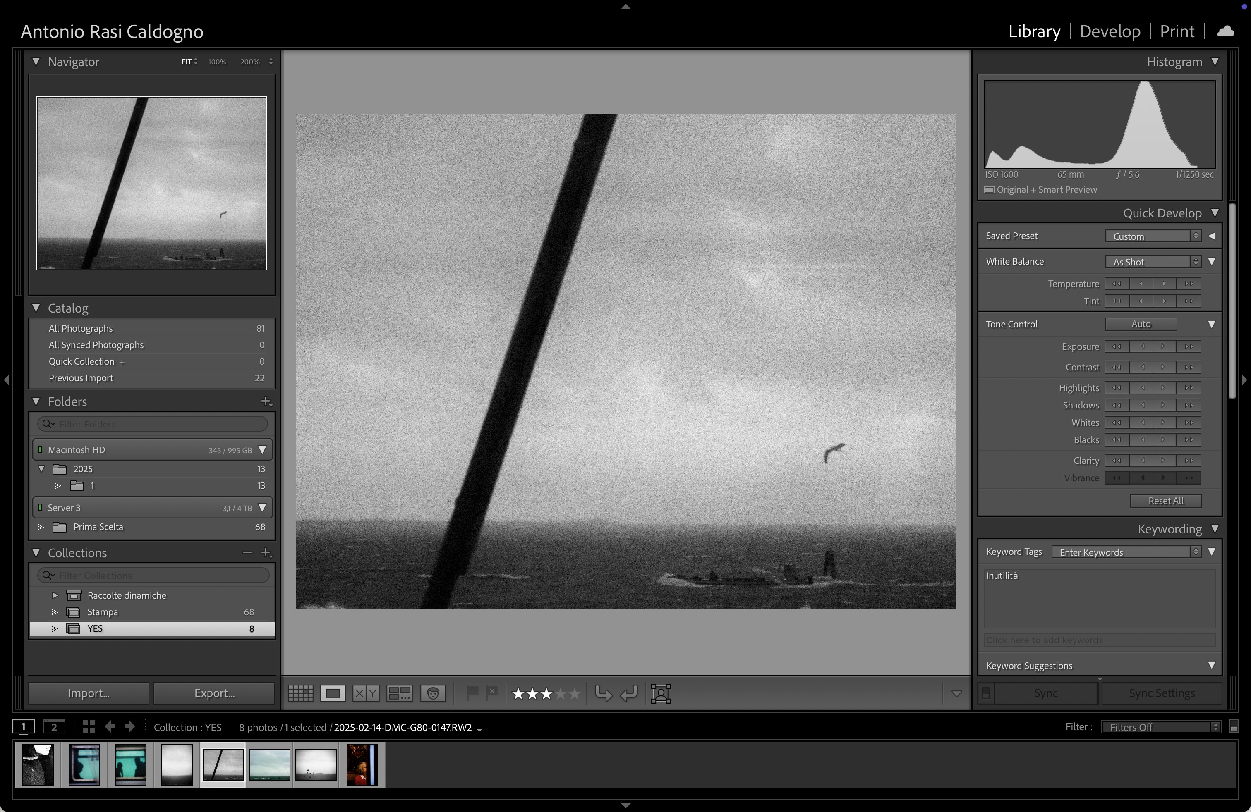Screen dimensions: 1251x812
Task: Increase Clarity by small step
Action: (x=1164, y=461)
